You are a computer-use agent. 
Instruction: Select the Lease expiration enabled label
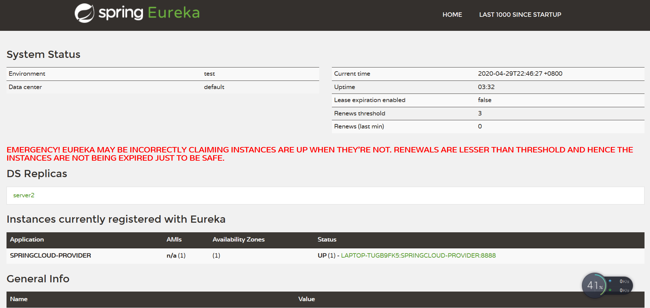(370, 100)
